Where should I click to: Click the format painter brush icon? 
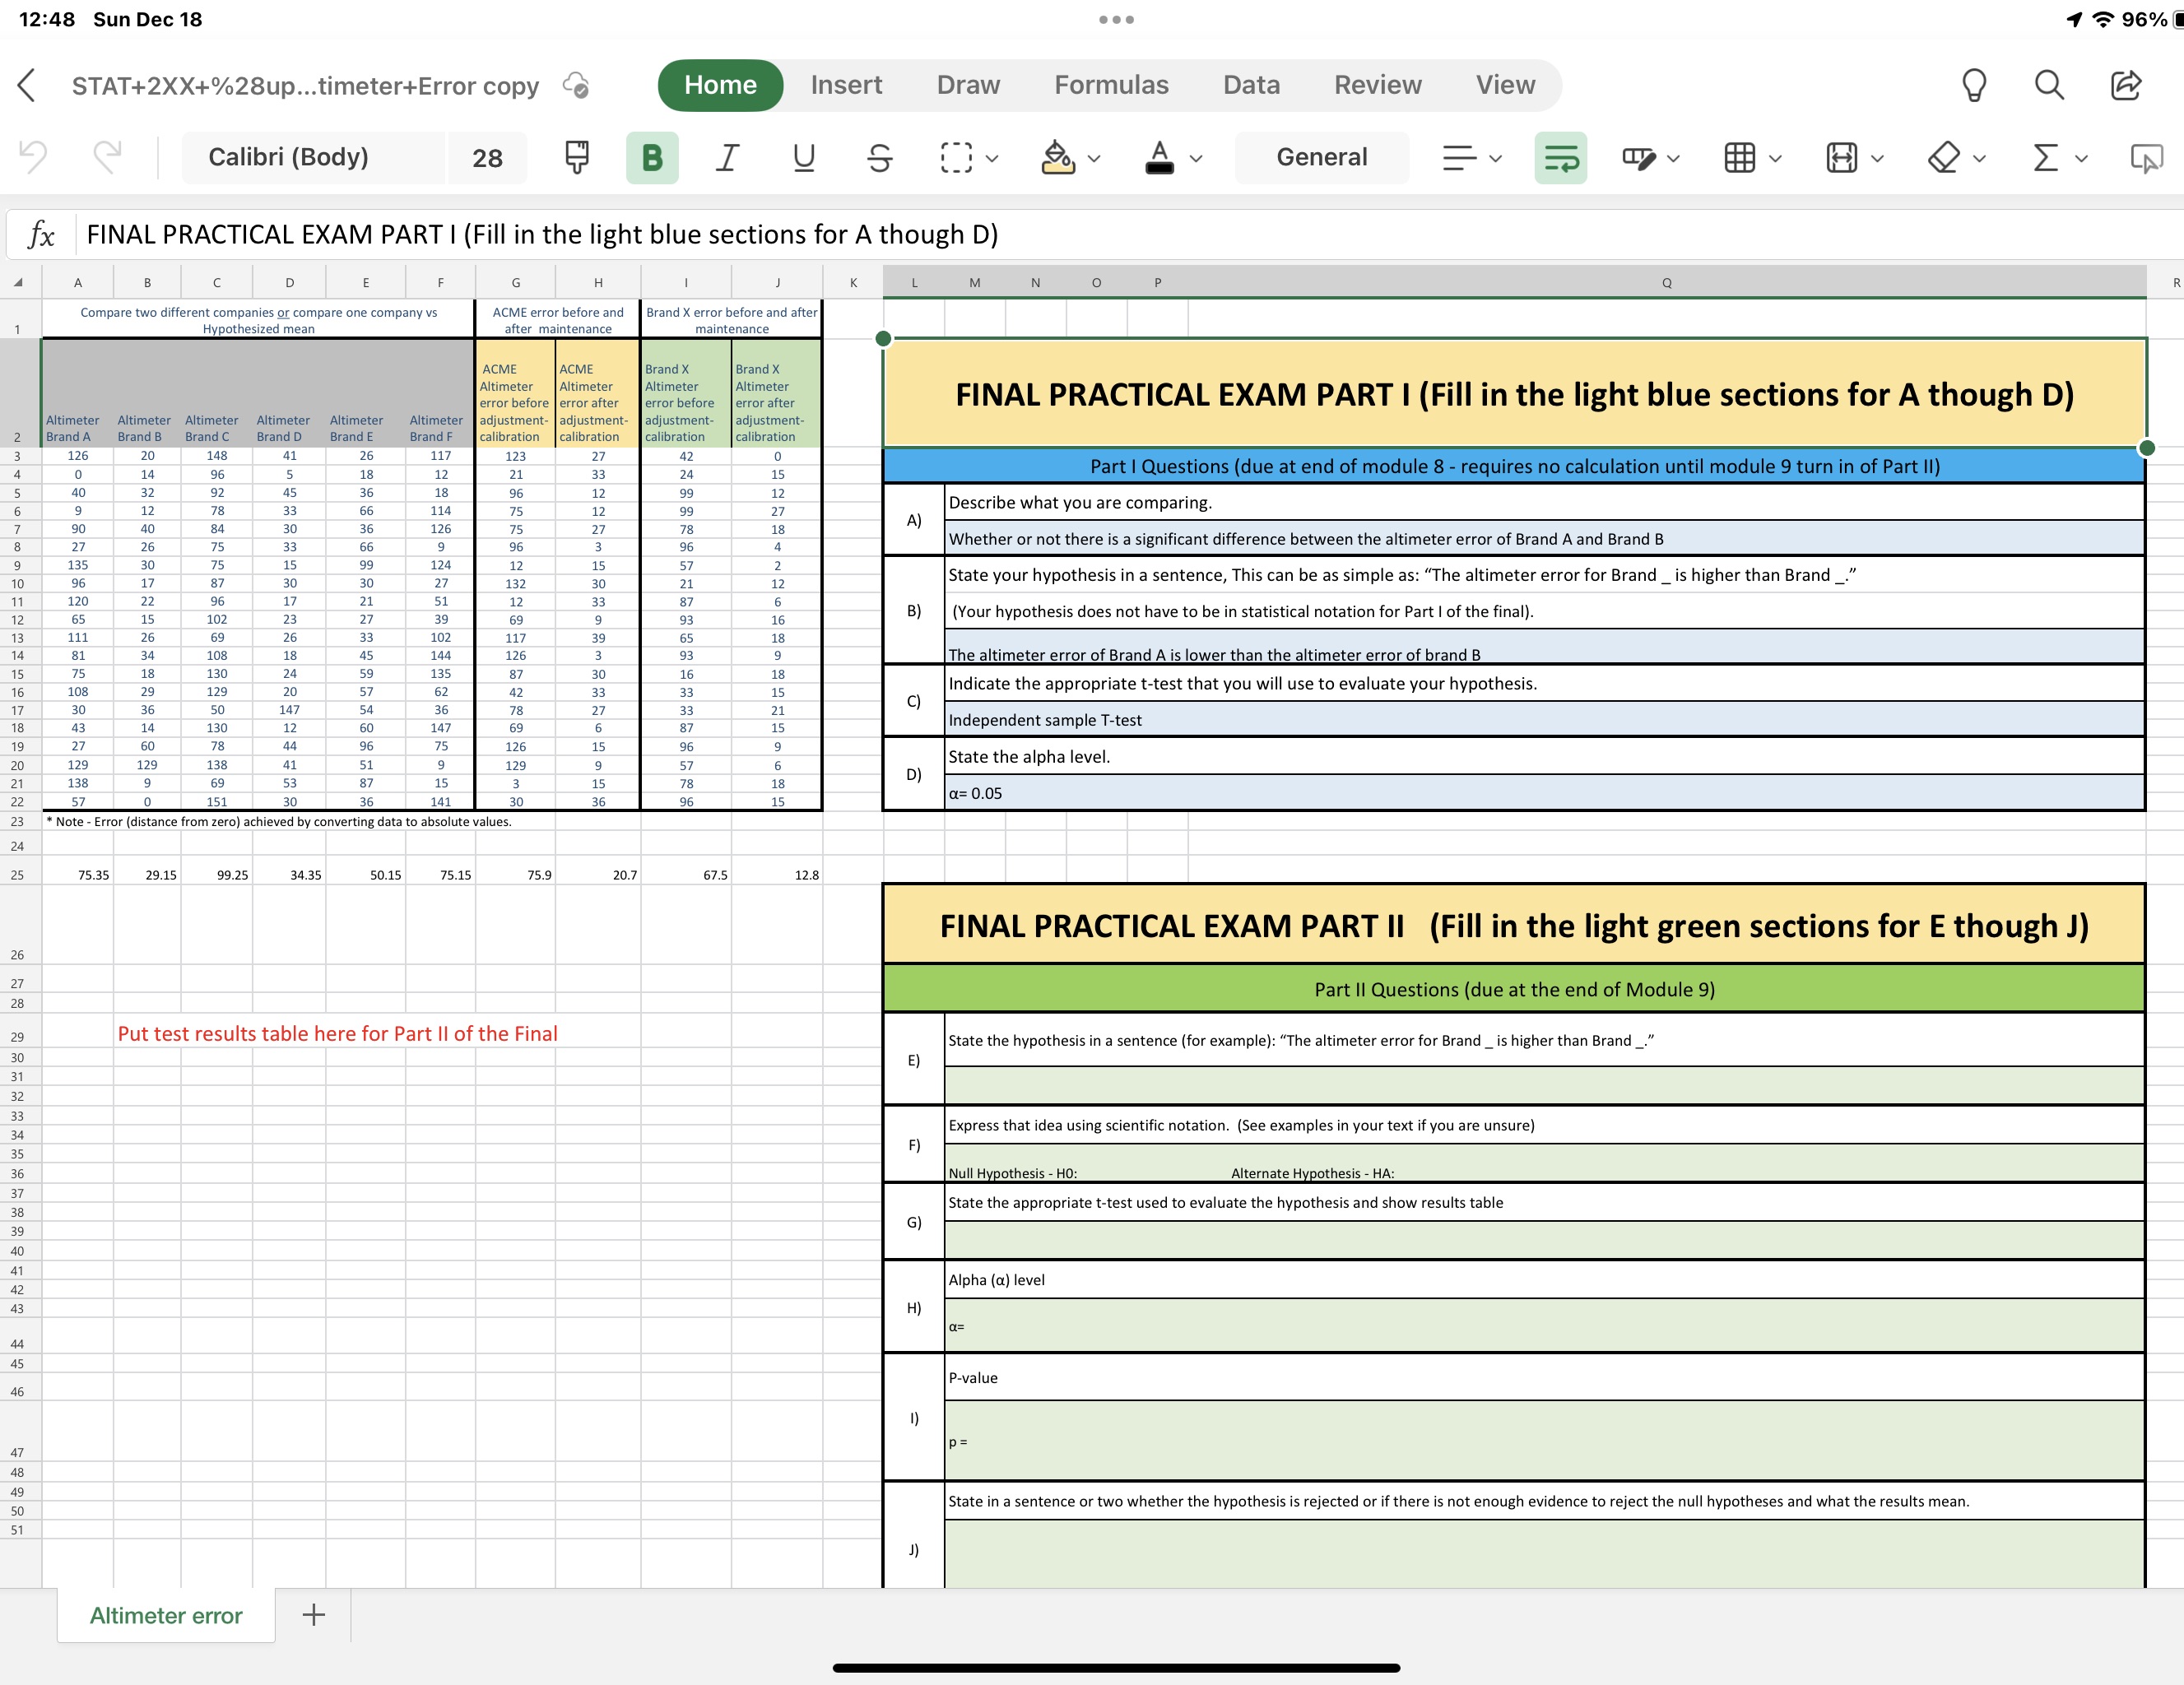coord(577,157)
